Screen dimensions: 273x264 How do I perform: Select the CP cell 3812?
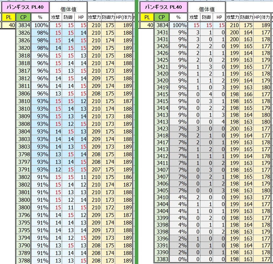pos(23,78)
